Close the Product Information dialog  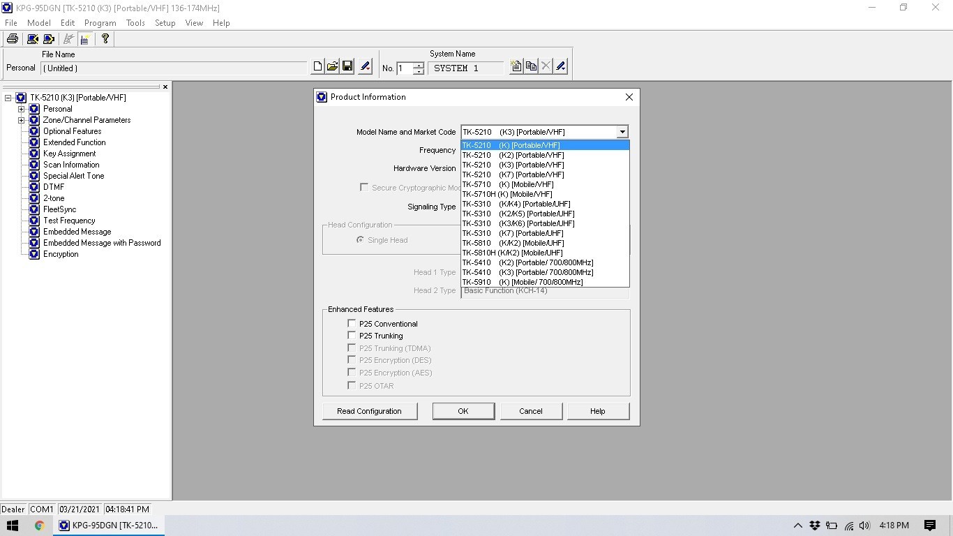[629, 97]
